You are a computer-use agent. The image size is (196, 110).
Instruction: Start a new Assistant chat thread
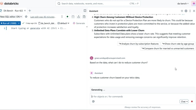tap(182, 11)
